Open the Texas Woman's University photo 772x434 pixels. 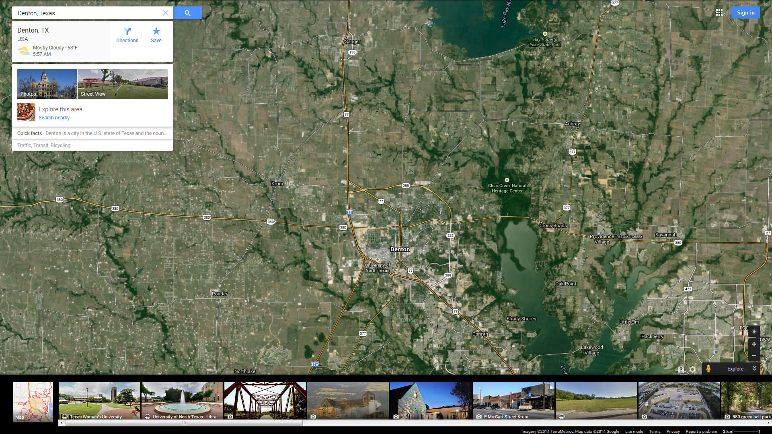click(x=99, y=401)
